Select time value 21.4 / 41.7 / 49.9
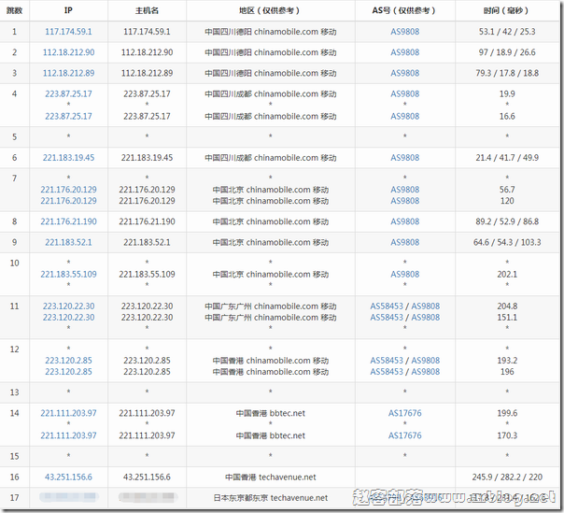 click(x=507, y=158)
